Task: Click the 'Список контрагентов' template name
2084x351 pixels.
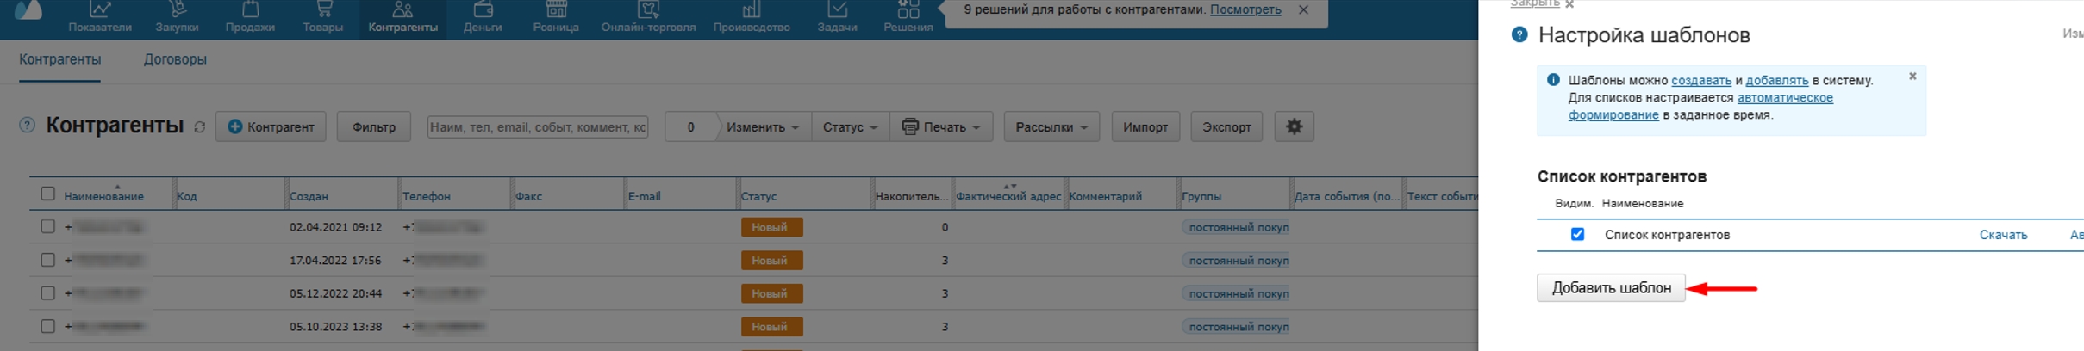Action: coord(1667,235)
